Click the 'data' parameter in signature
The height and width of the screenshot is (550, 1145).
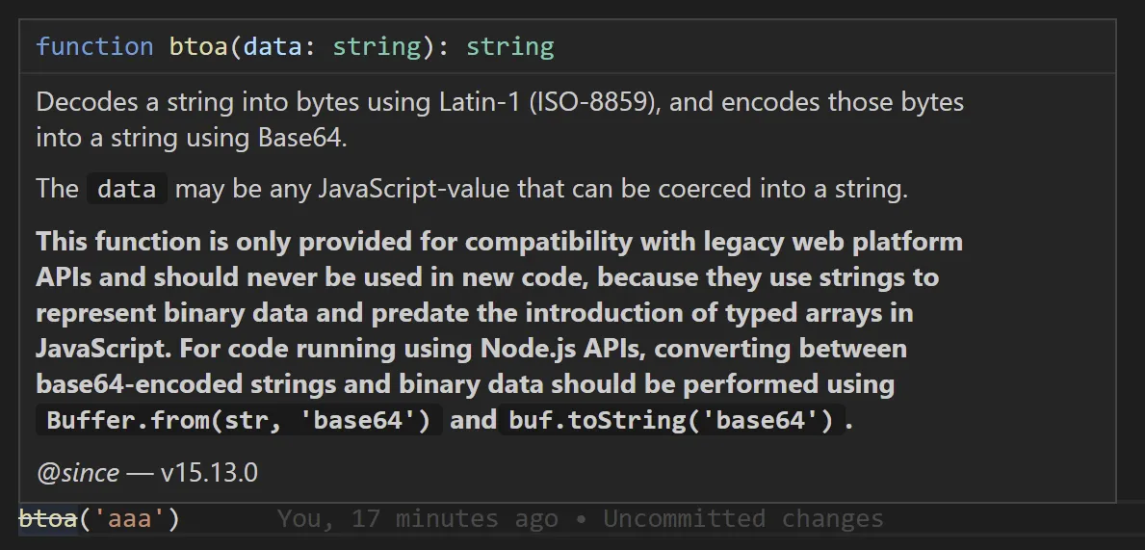[273, 46]
